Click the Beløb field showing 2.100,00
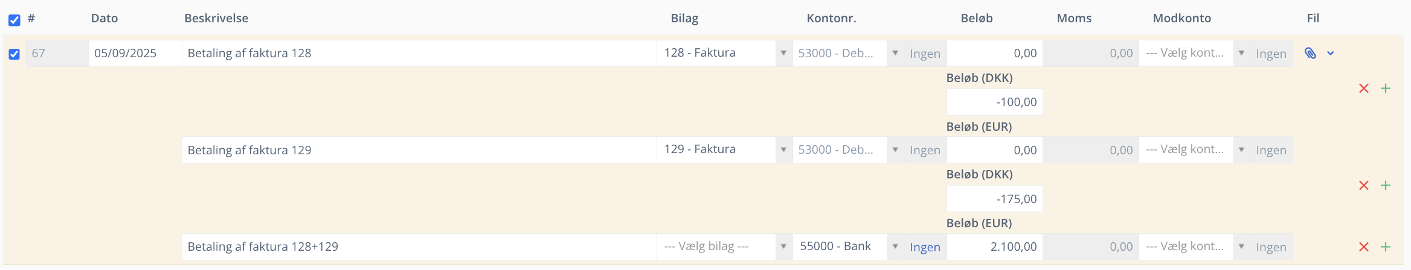Screen dimensions: 1411x270 994,246
